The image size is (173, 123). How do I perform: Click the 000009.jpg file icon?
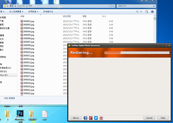pyautogui.click(x=22, y=48)
